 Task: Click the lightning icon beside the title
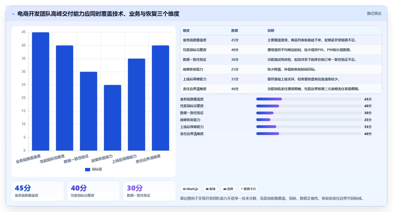(x=13, y=14)
